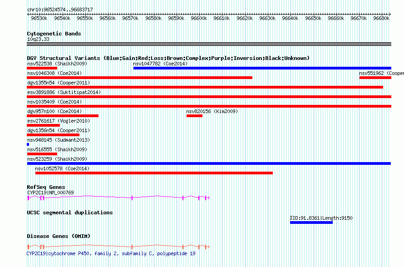Click dgv957n100 (Coe2014) variant label
This screenshot has width=404, height=267.
tap(54, 111)
